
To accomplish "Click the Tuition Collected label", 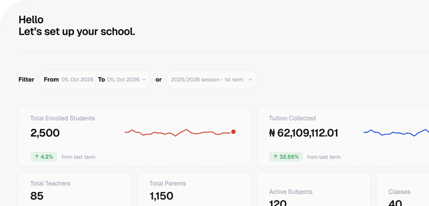I will tap(292, 118).
